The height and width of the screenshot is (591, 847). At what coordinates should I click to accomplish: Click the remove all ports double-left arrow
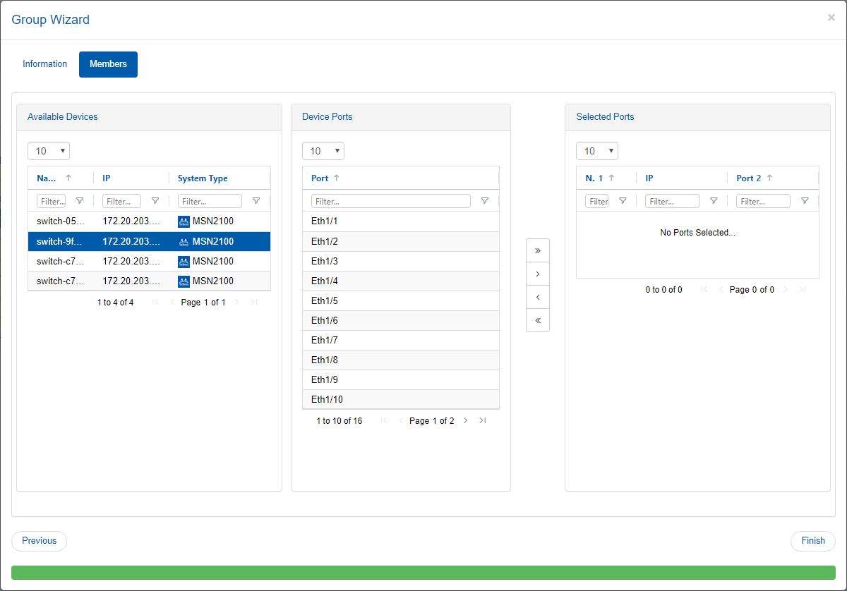pos(537,320)
